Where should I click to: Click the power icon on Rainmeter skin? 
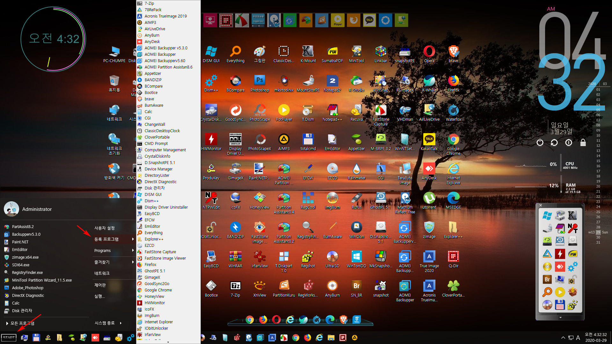click(x=540, y=142)
